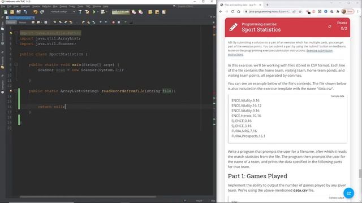
Task: Click 'return null;' code line in editor
Action: click(x=51, y=107)
